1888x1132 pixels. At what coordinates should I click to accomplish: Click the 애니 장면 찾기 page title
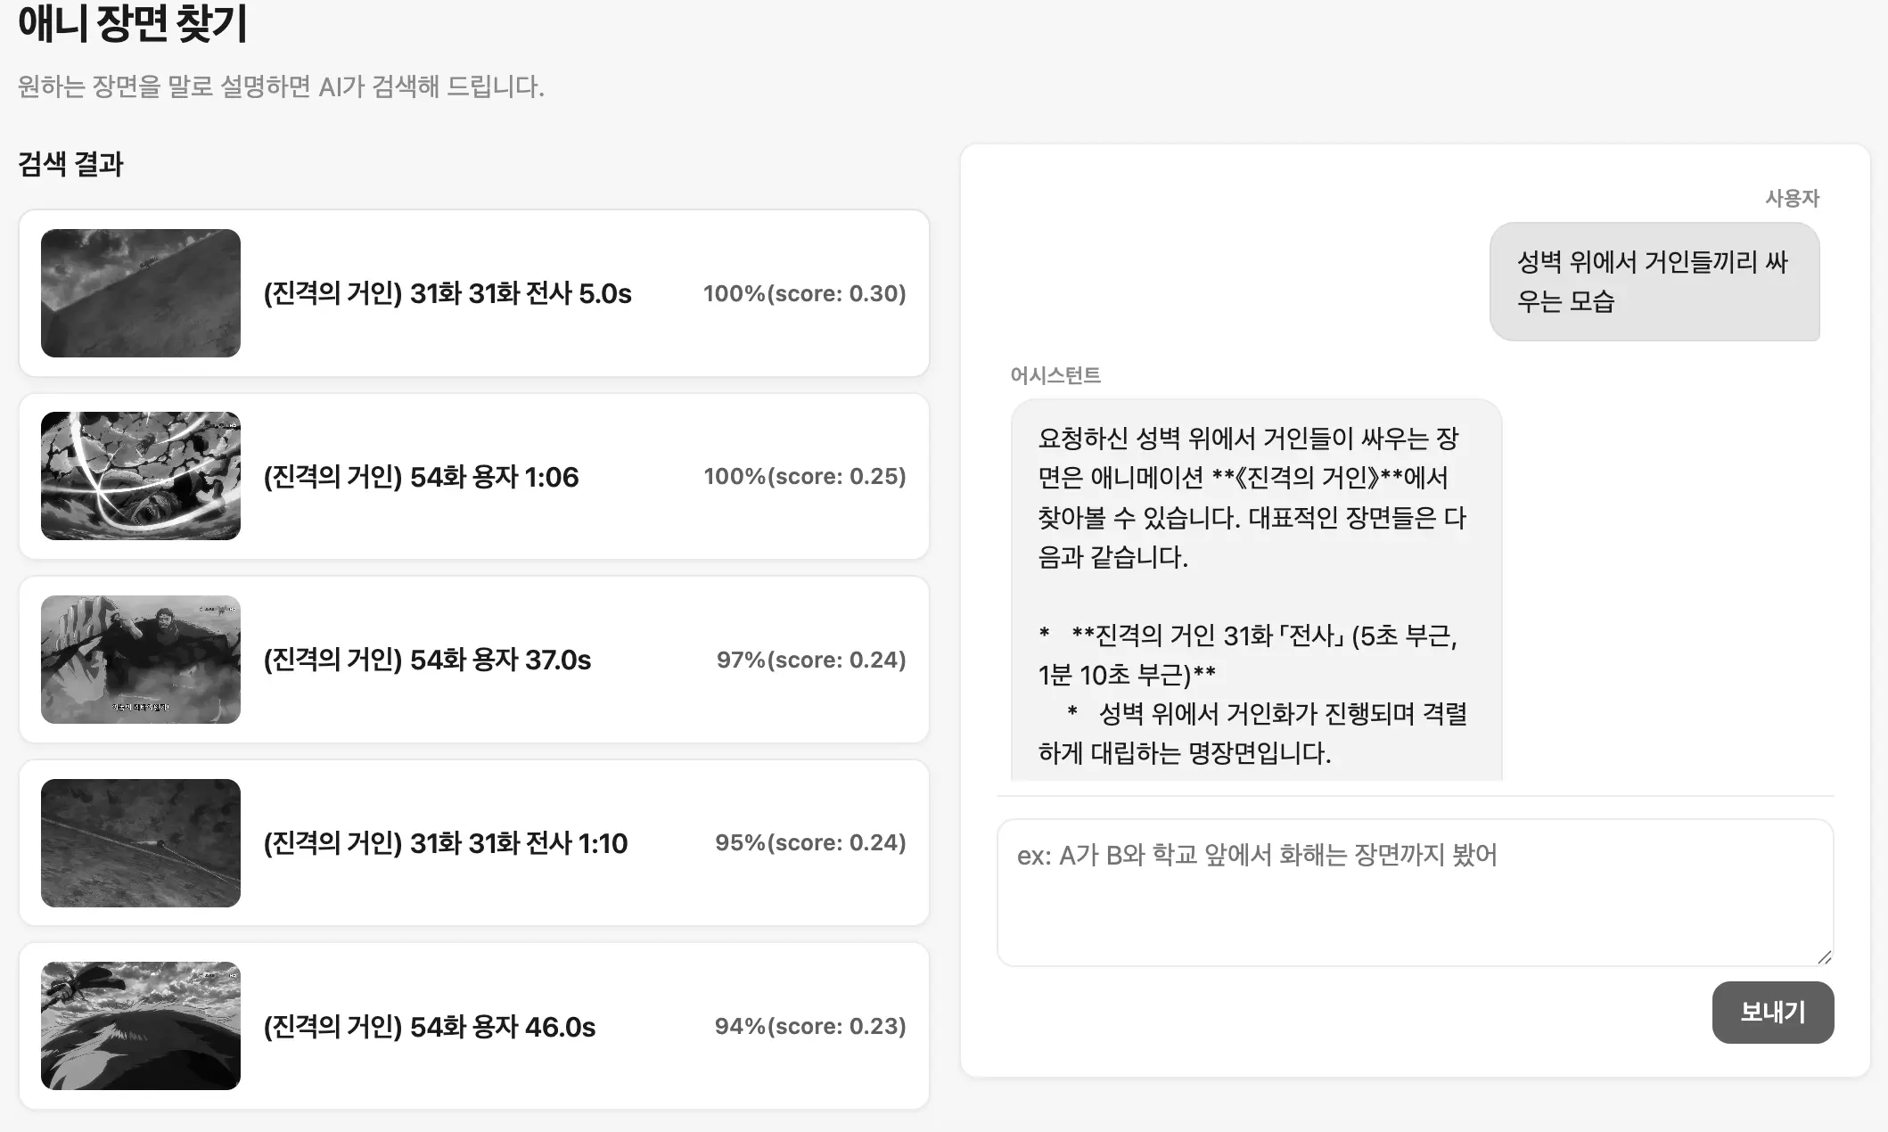[x=133, y=23]
